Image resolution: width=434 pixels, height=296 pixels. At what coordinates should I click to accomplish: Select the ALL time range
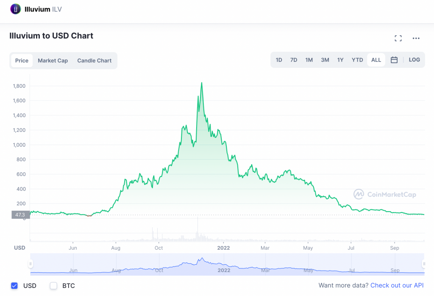click(376, 60)
